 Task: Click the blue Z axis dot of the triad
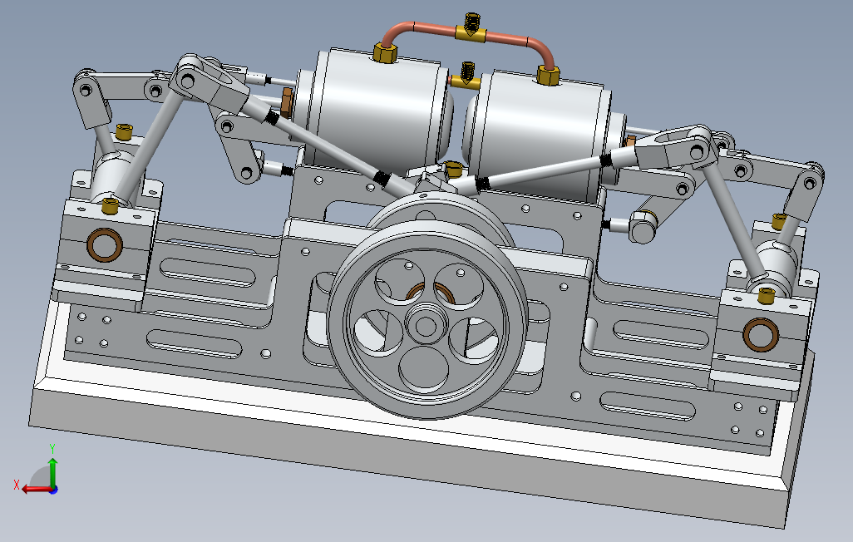(x=53, y=490)
